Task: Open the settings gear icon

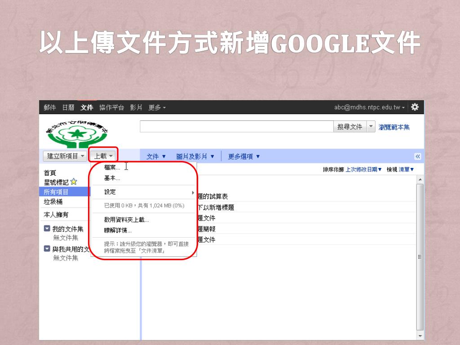Action: coord(415,107)
